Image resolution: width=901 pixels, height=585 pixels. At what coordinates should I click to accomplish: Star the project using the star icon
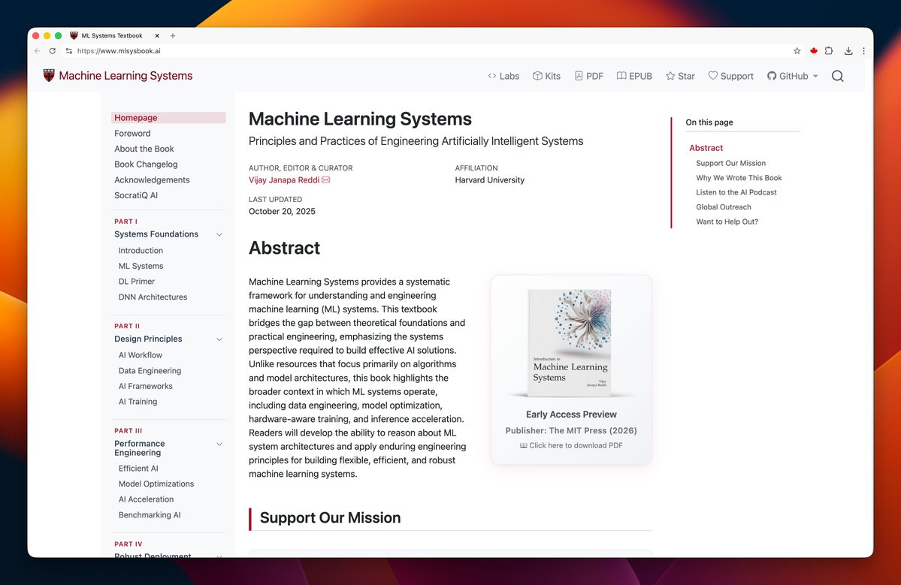[x=669, y=76]
